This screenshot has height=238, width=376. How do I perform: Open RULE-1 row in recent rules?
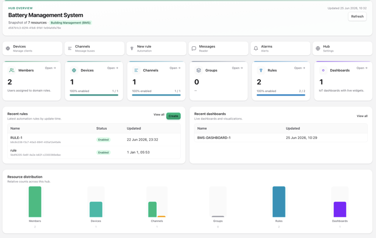pos(94,140)
